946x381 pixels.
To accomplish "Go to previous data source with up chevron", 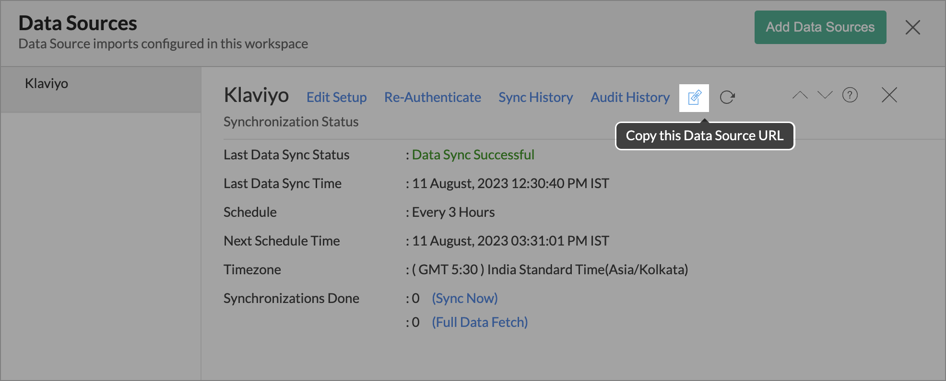I will click(800, 95).
